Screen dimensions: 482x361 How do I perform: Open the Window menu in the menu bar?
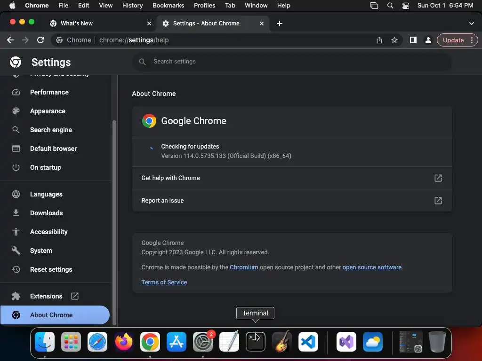[x=256, y=6]
